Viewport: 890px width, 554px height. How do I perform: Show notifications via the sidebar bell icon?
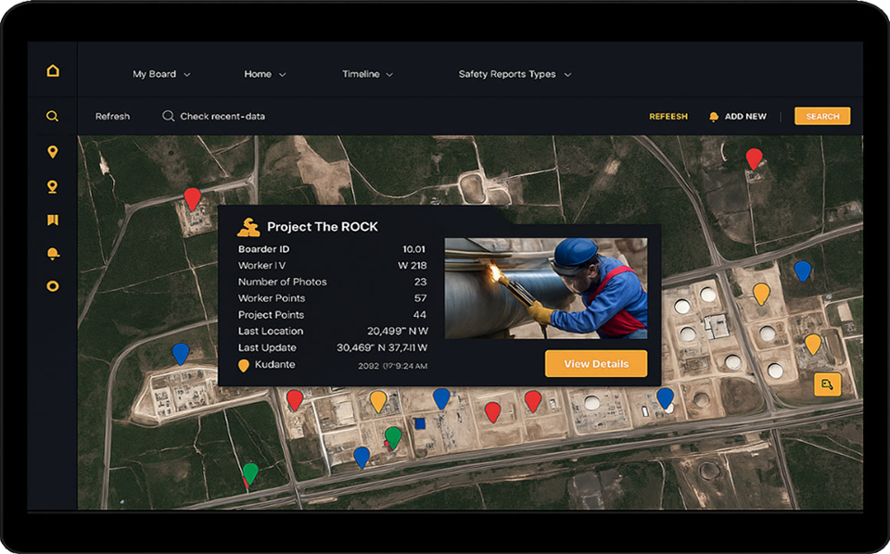point(53,254)
